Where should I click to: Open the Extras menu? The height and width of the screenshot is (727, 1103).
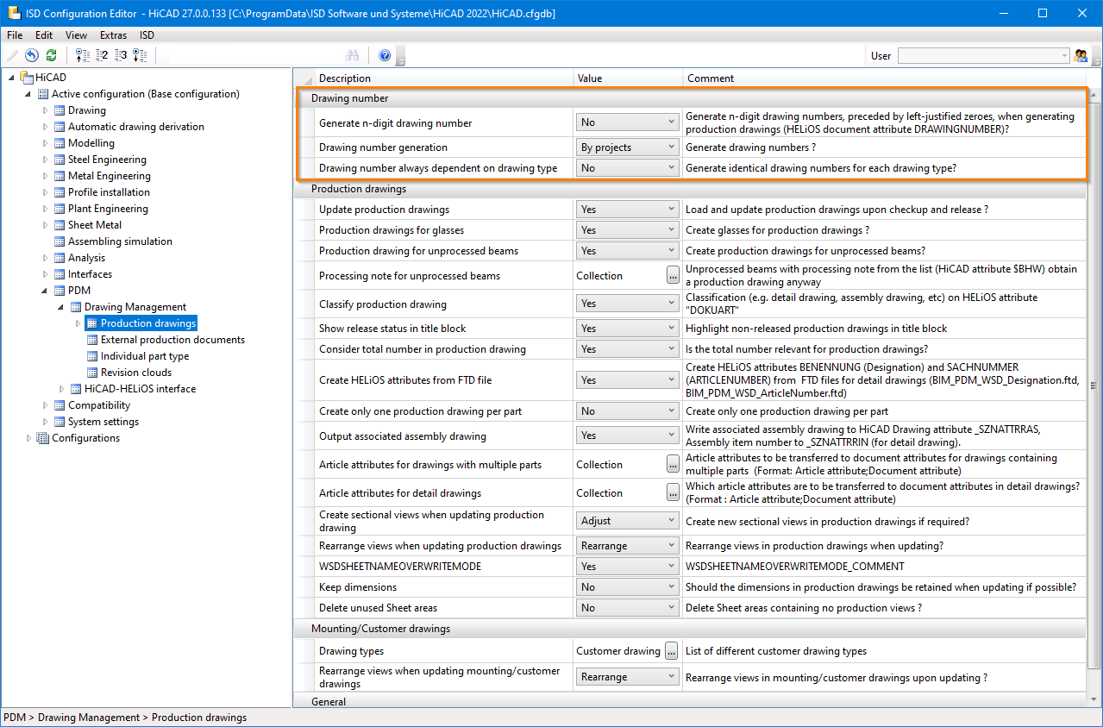[113, 35]
